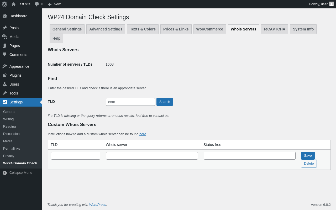Image resolution: width=336 pixels, height=210 pixels.
Task: Click the Tools menu label
Action: click(14, 93)
